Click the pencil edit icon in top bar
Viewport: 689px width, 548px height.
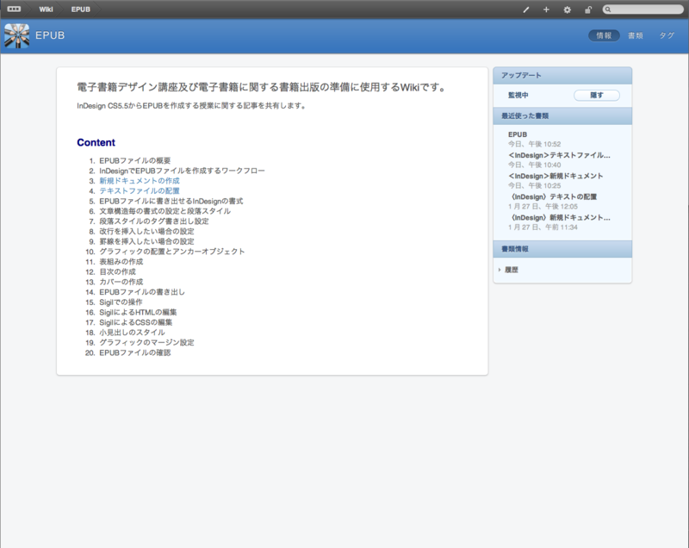(x=526, y=9)
